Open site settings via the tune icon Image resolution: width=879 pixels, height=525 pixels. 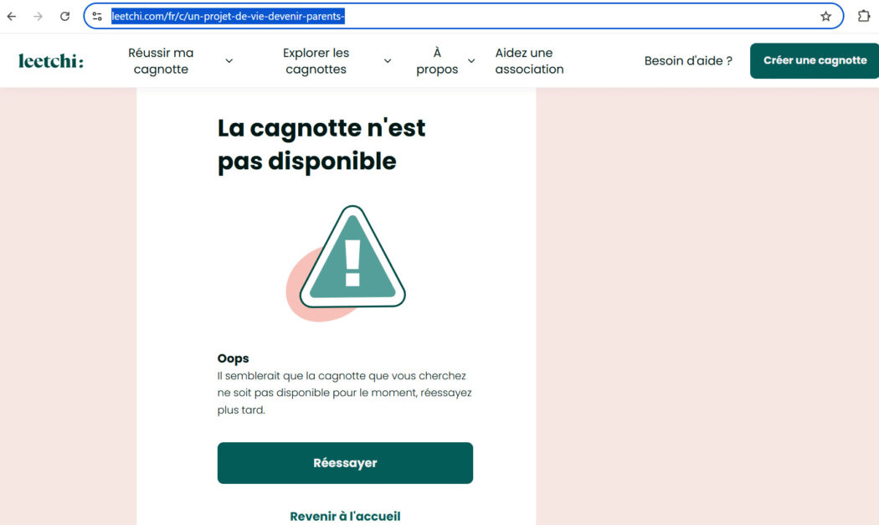point(96,15)
